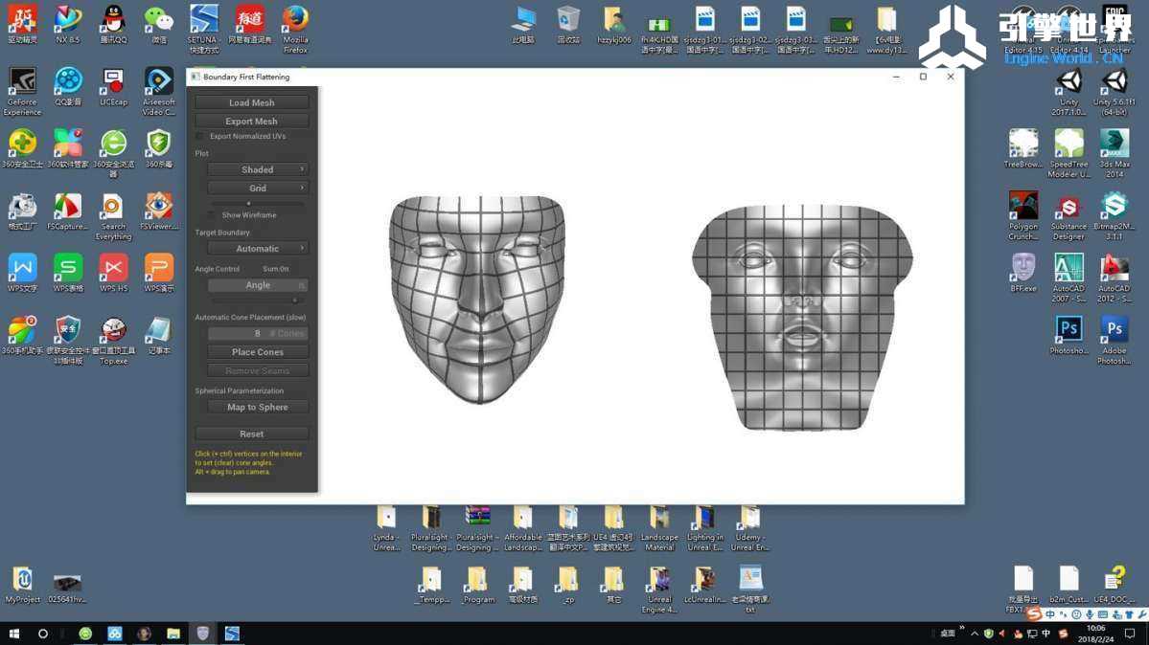This screenshot has height=645, width=1149.
Task: Enable the Export Normalized UVs checkbox
Action: 200,136
